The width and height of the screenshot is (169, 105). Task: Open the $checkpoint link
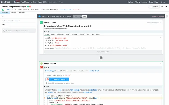click(x=88, y=92)
